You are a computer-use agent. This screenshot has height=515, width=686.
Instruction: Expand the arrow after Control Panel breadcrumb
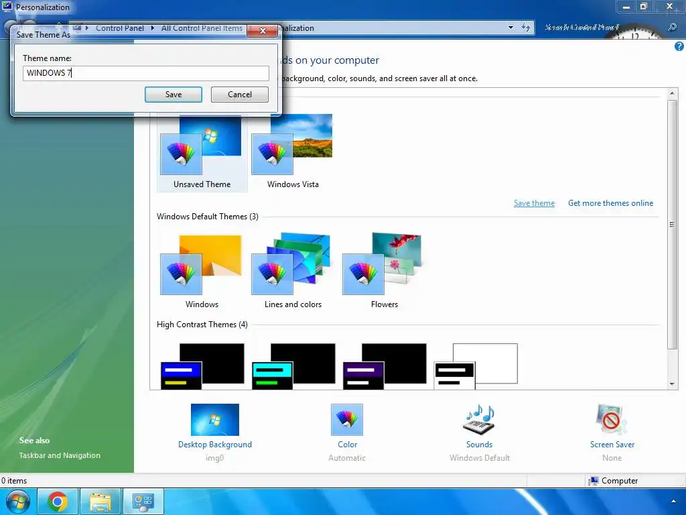152,28
